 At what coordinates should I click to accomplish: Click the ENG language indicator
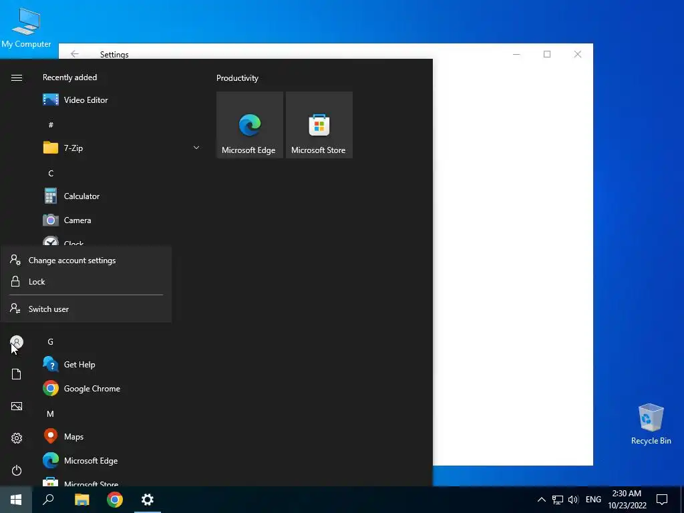coord(593,500)
